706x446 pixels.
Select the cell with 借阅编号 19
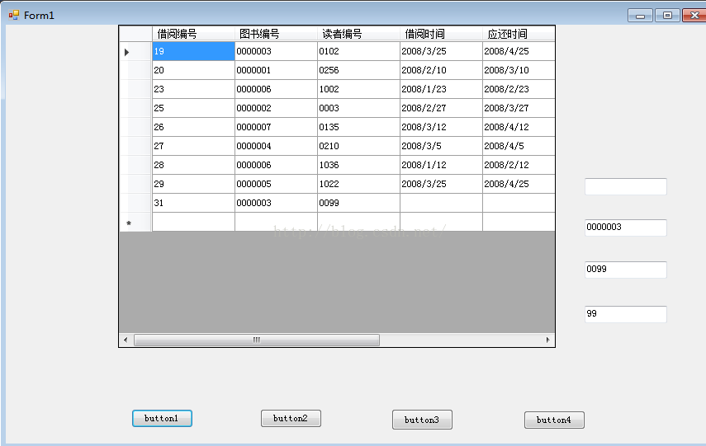193,51
